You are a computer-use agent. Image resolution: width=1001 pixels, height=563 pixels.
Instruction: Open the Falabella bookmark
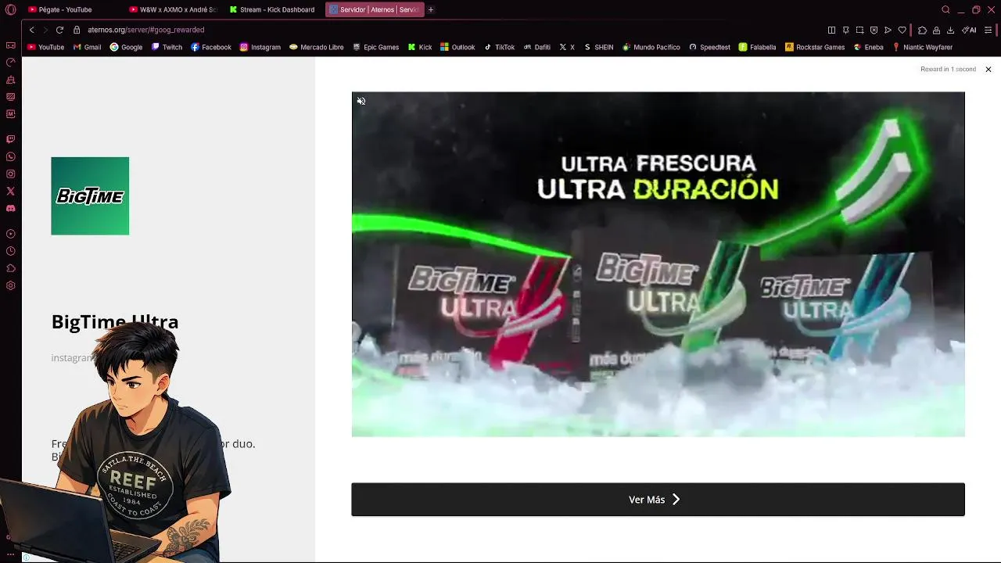pos(758,47)
